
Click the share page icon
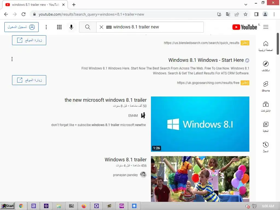(237, 14)
